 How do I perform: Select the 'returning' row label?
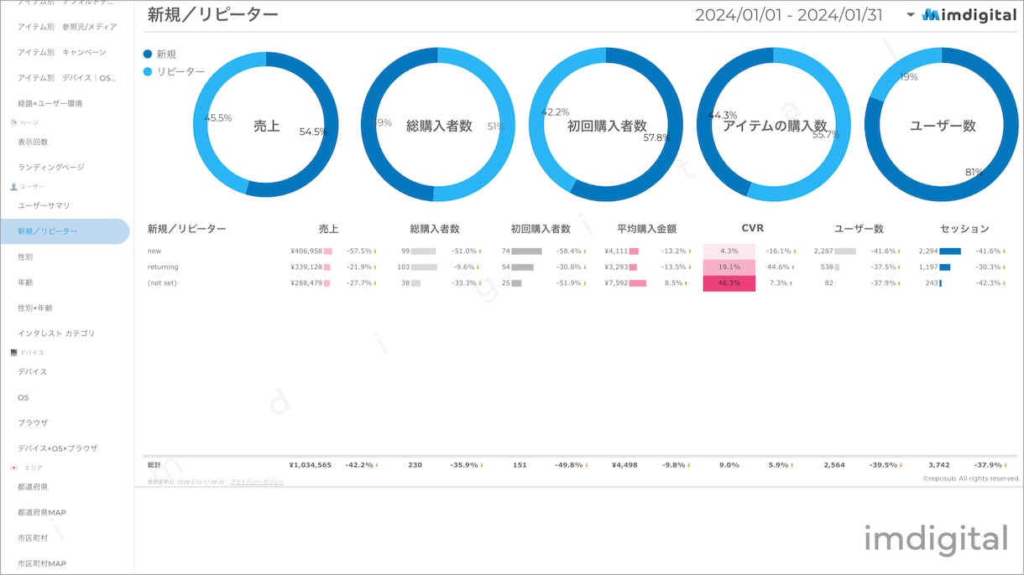point(163,267)
